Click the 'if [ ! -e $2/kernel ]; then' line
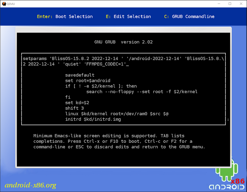Screen dimensions: 247x192 coord(101,86)
